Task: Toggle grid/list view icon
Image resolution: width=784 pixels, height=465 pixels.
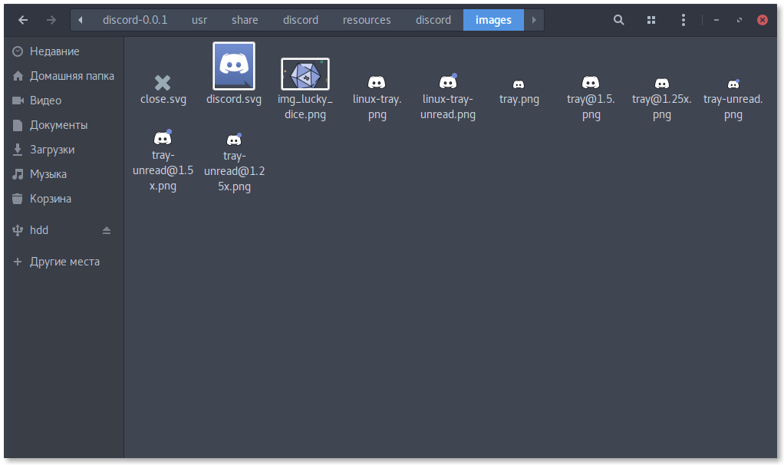Action: tap(651, 20)
